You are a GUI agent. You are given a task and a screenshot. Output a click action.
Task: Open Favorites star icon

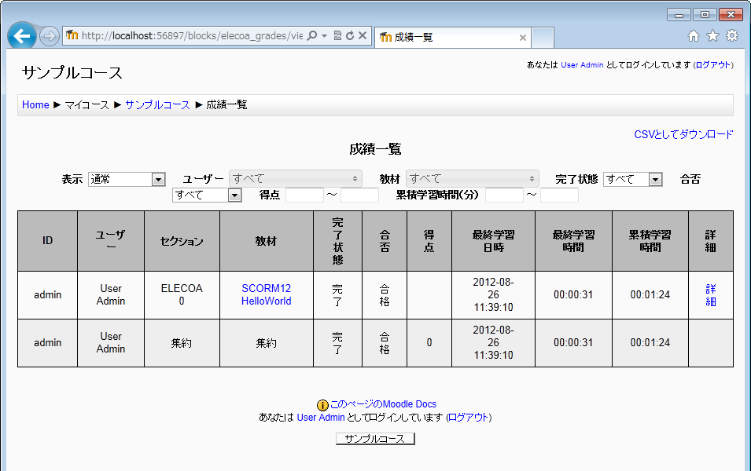pos(712,35)
